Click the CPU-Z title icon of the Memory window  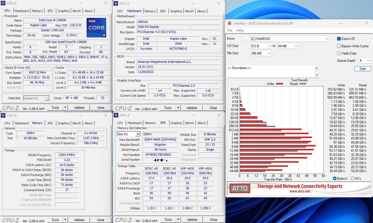tap(3, 115)
